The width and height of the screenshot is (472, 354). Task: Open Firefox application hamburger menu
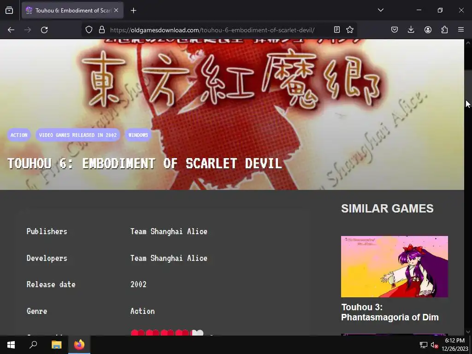(461, 29)
